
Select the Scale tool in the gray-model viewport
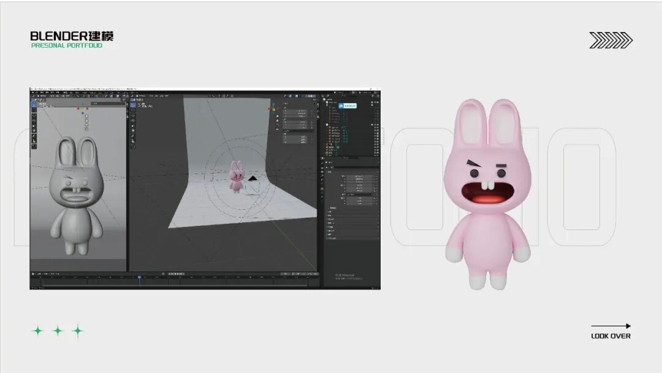(x=34, y=126)
